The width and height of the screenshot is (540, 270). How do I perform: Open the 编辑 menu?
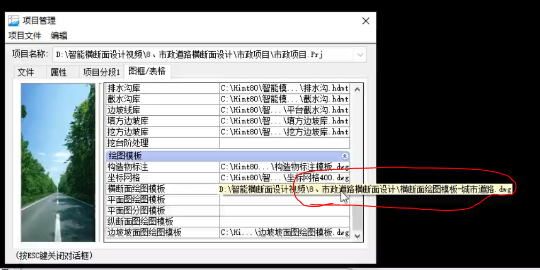coord(59,36)
